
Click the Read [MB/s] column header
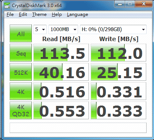pyautogui.click(x=61, y=39)
